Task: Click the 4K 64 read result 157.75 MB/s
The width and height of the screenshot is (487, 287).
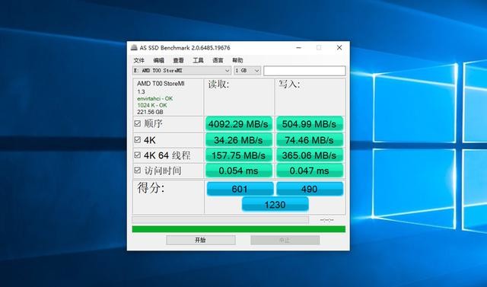Action: 238,155
